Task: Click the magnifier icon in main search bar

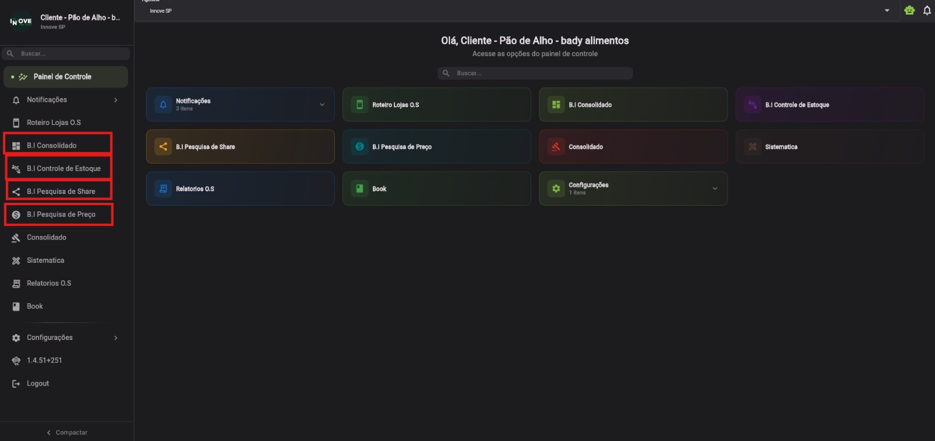Action: 446,73
